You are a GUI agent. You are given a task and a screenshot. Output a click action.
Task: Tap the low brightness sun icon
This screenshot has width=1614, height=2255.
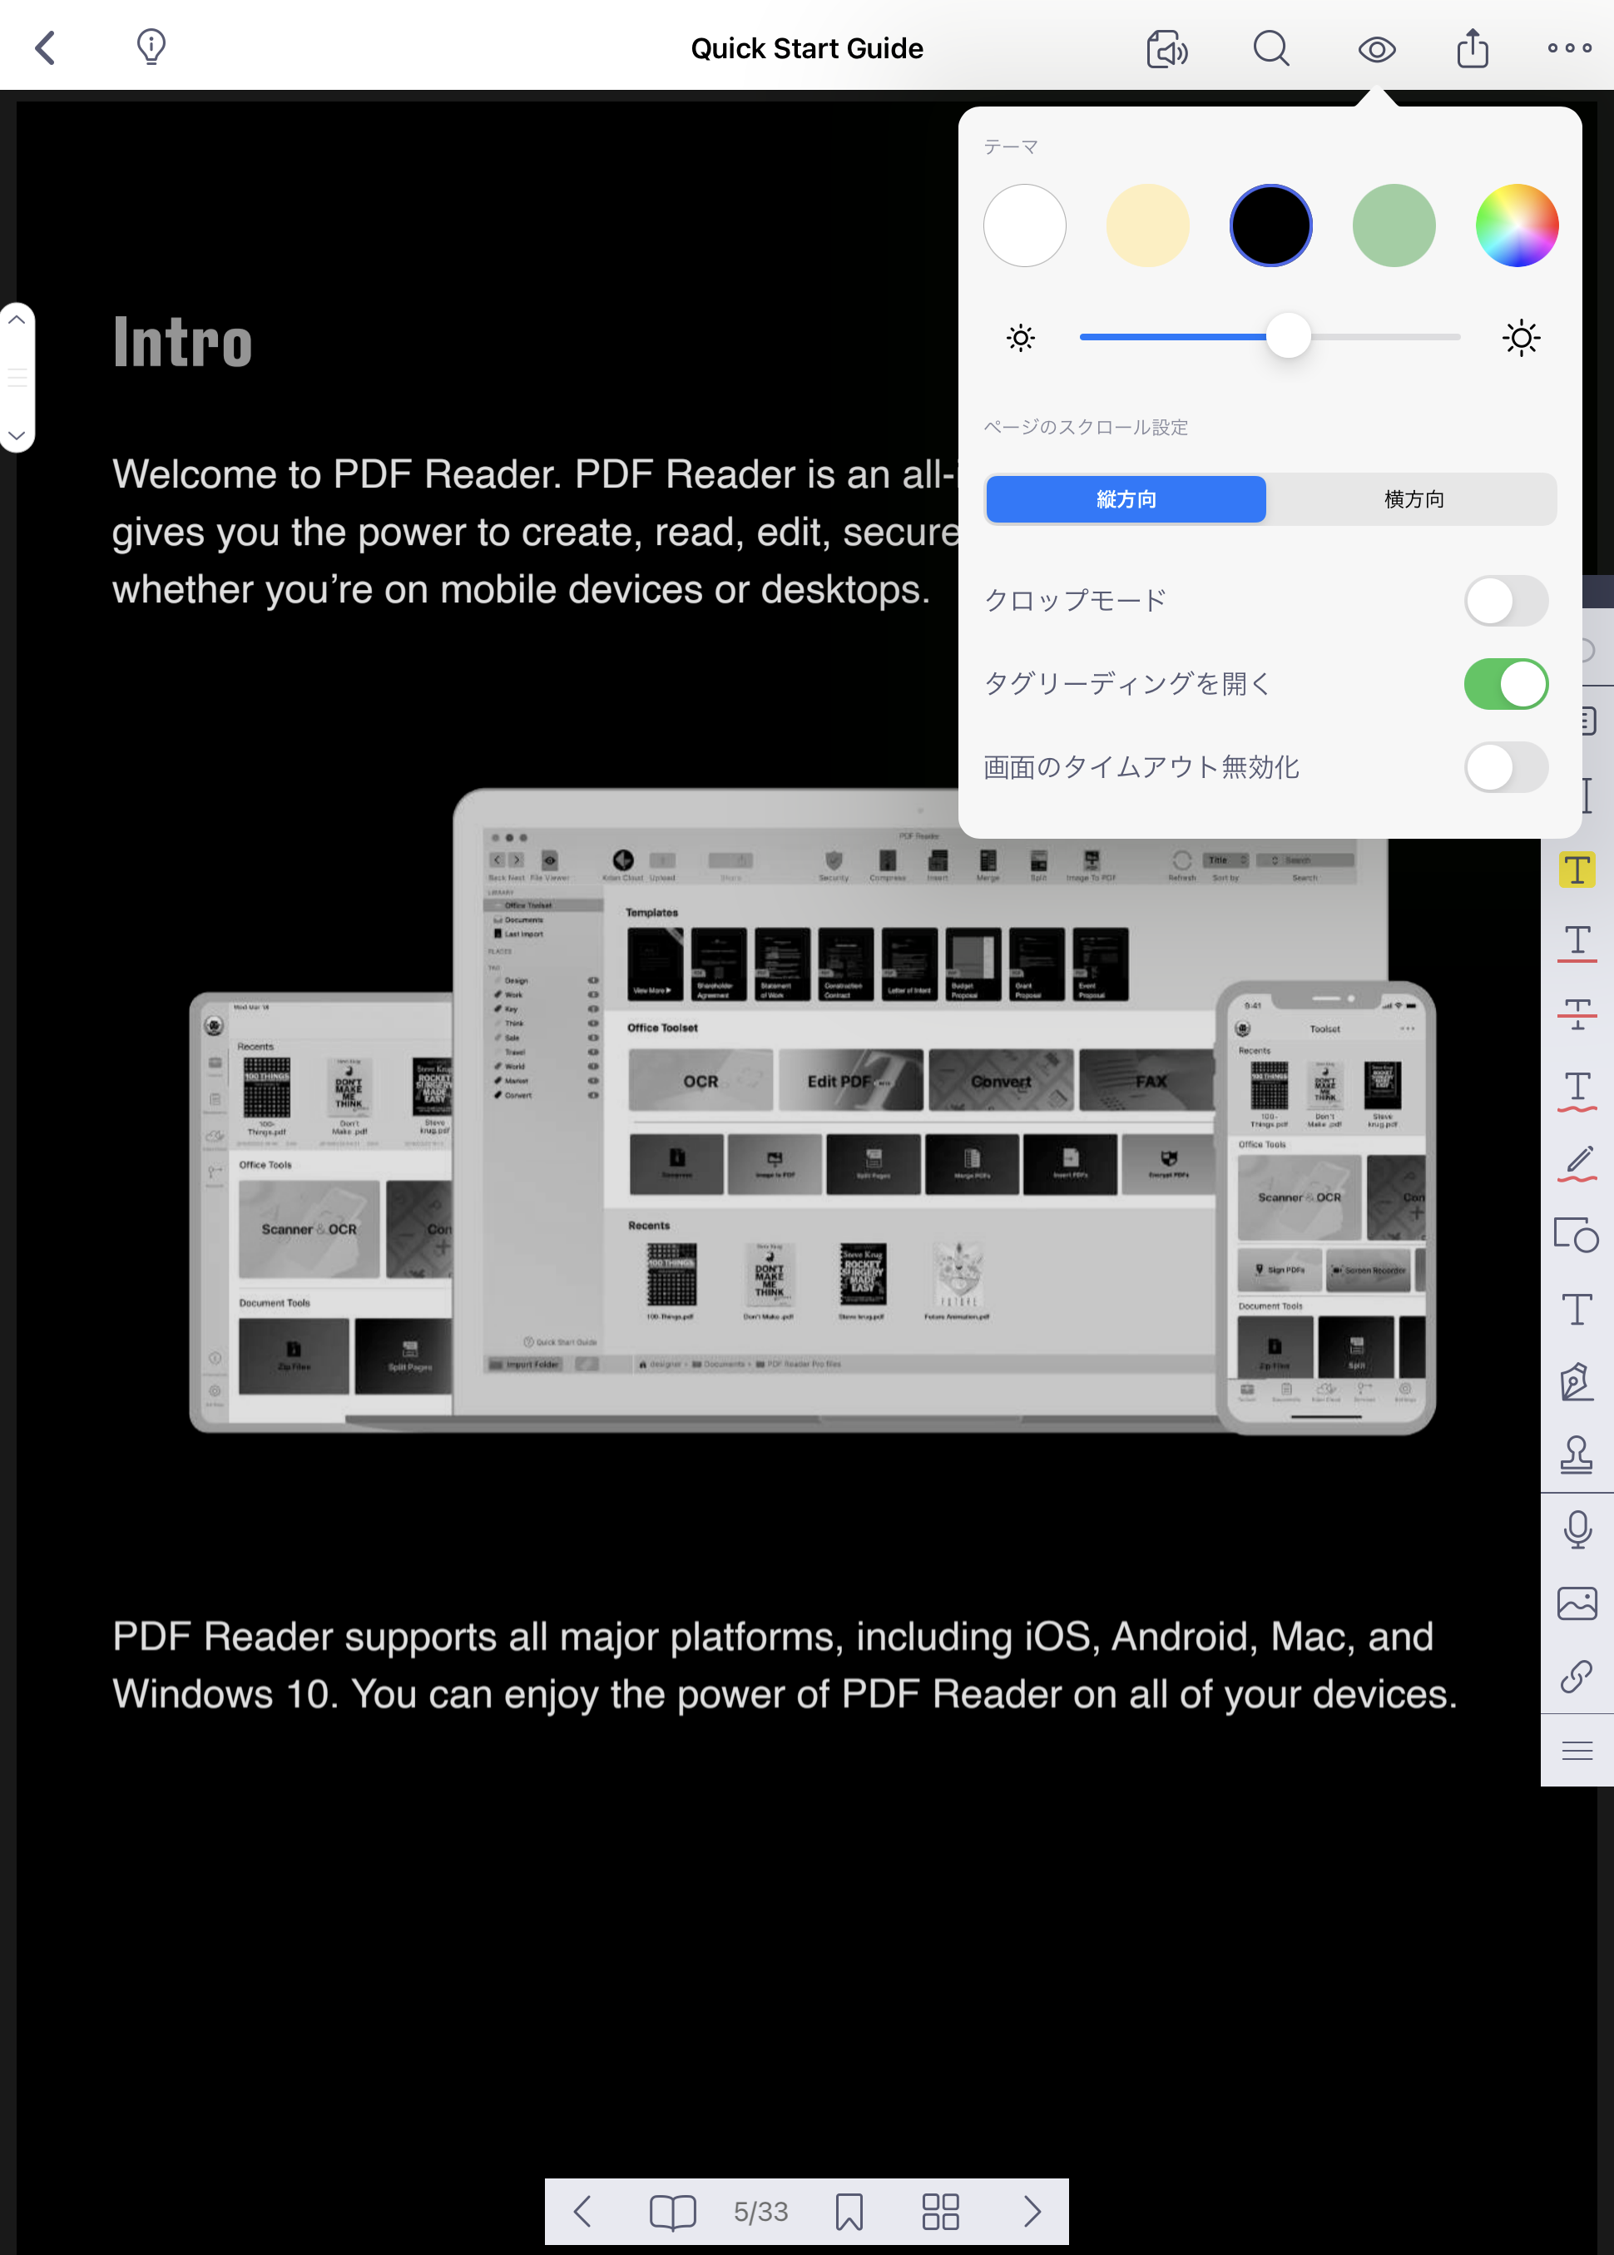[1021, 338]
